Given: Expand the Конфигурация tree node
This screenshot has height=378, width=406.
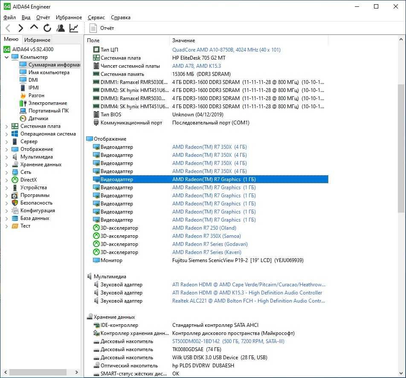Looking at the screenshot, I should 7,211.
